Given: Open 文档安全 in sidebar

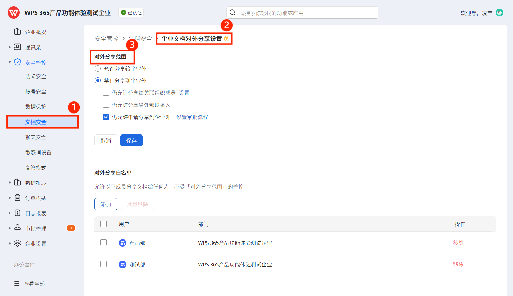Looking at the screenshot, I should click(43, 122).
